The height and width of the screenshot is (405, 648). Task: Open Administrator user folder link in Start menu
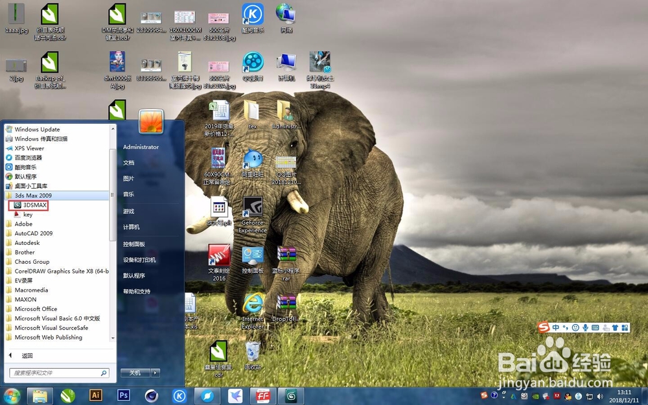141,147
